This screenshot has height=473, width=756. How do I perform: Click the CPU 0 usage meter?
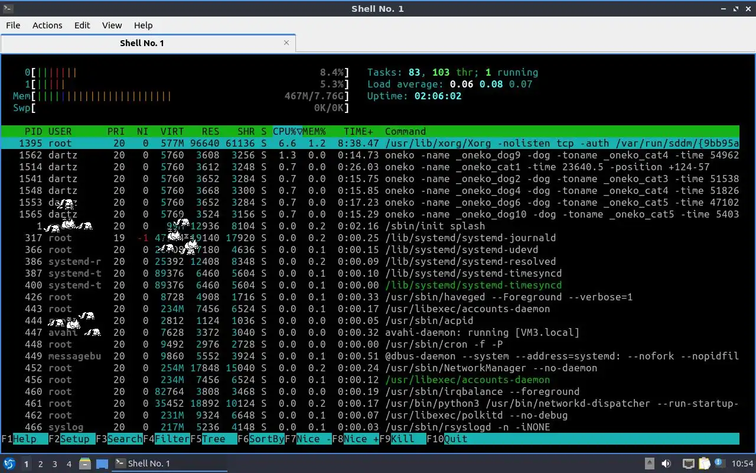[x=187, y=72]
